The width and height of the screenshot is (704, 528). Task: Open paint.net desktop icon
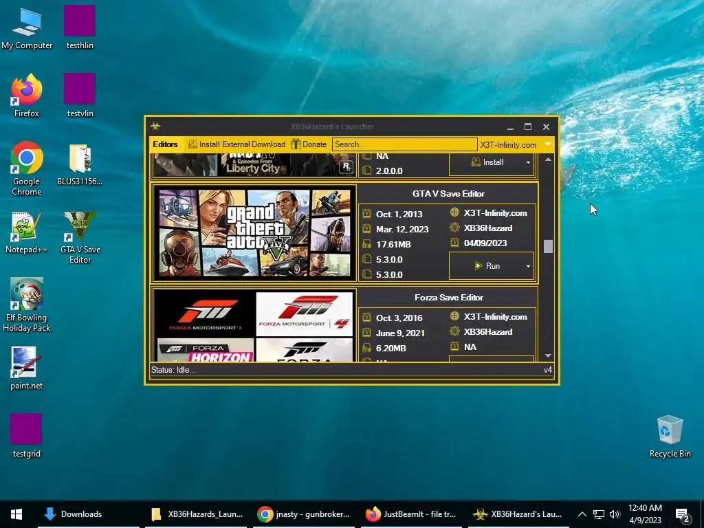click(27, 368)
